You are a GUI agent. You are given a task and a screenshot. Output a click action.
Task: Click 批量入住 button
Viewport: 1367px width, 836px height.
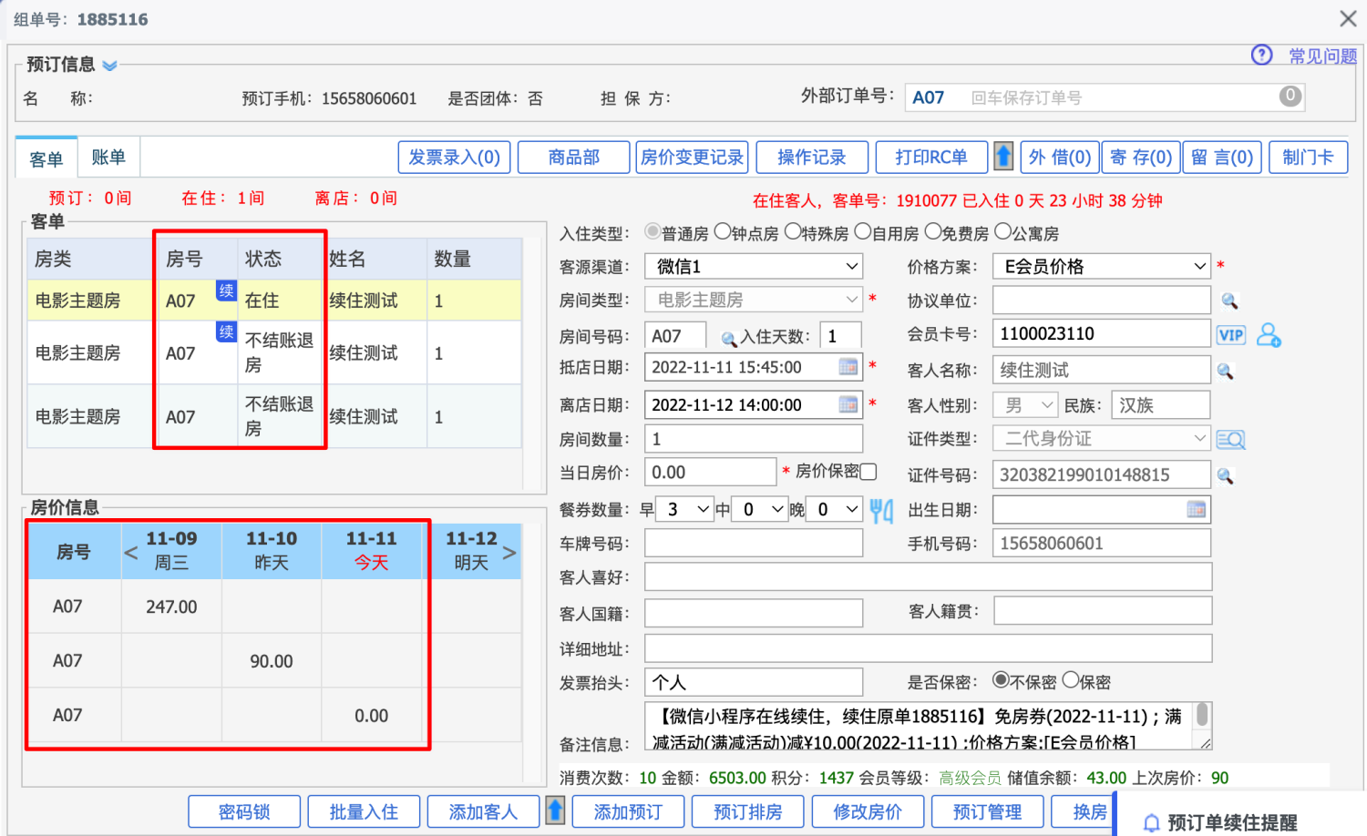tap(364, 811)
